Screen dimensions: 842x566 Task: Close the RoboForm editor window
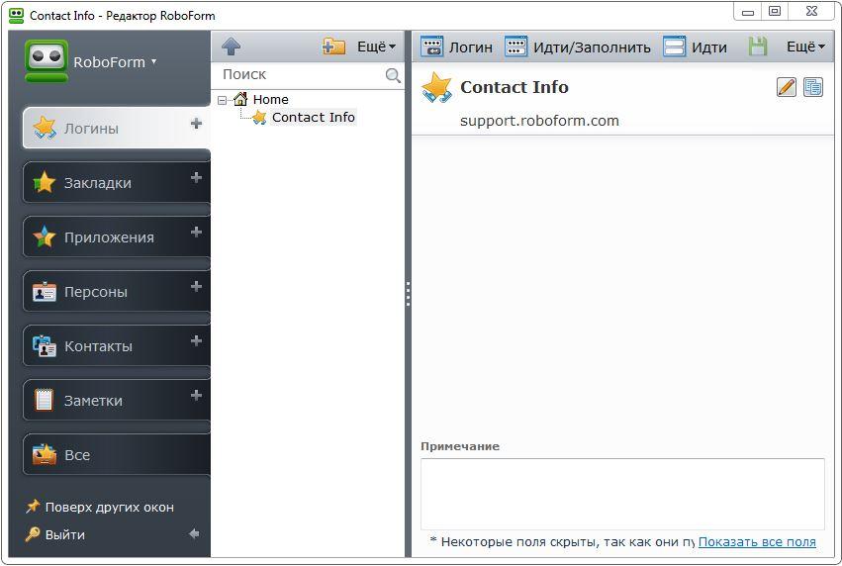(812, 11)
